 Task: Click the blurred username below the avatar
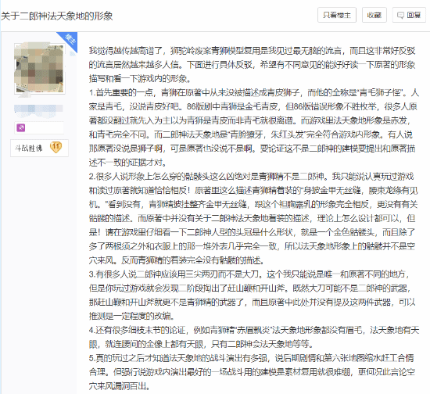(38, 109)
